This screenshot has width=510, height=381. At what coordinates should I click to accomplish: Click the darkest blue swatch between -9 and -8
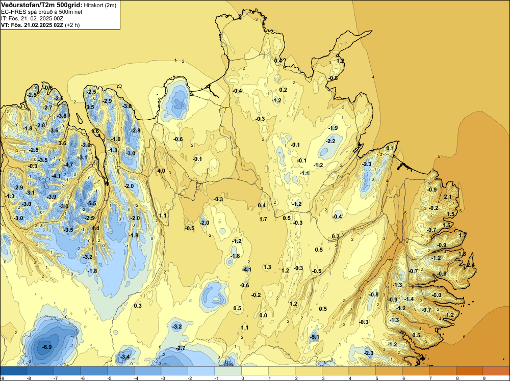tap(14, 371)
